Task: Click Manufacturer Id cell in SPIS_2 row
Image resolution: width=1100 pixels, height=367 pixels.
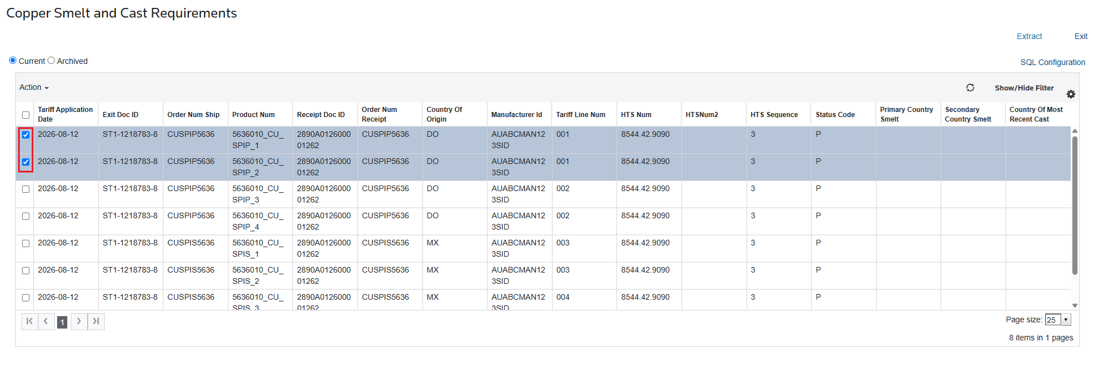Action: pos(520,275)
